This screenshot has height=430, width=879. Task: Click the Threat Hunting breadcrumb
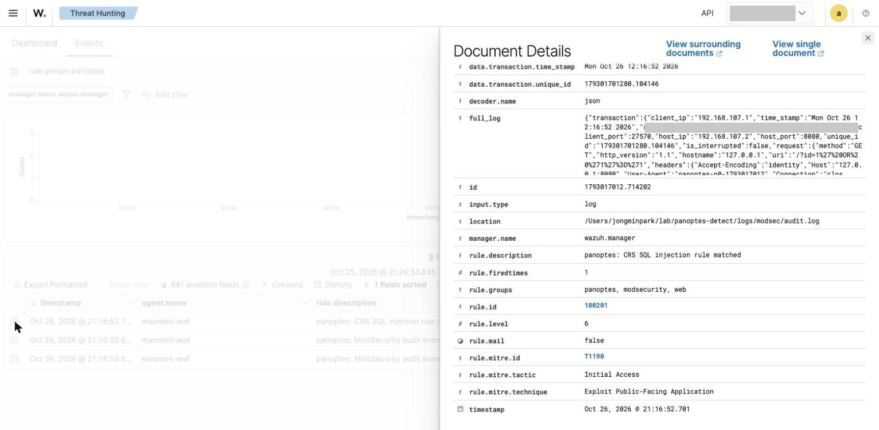pyautogui.click(x=98, y=13)
